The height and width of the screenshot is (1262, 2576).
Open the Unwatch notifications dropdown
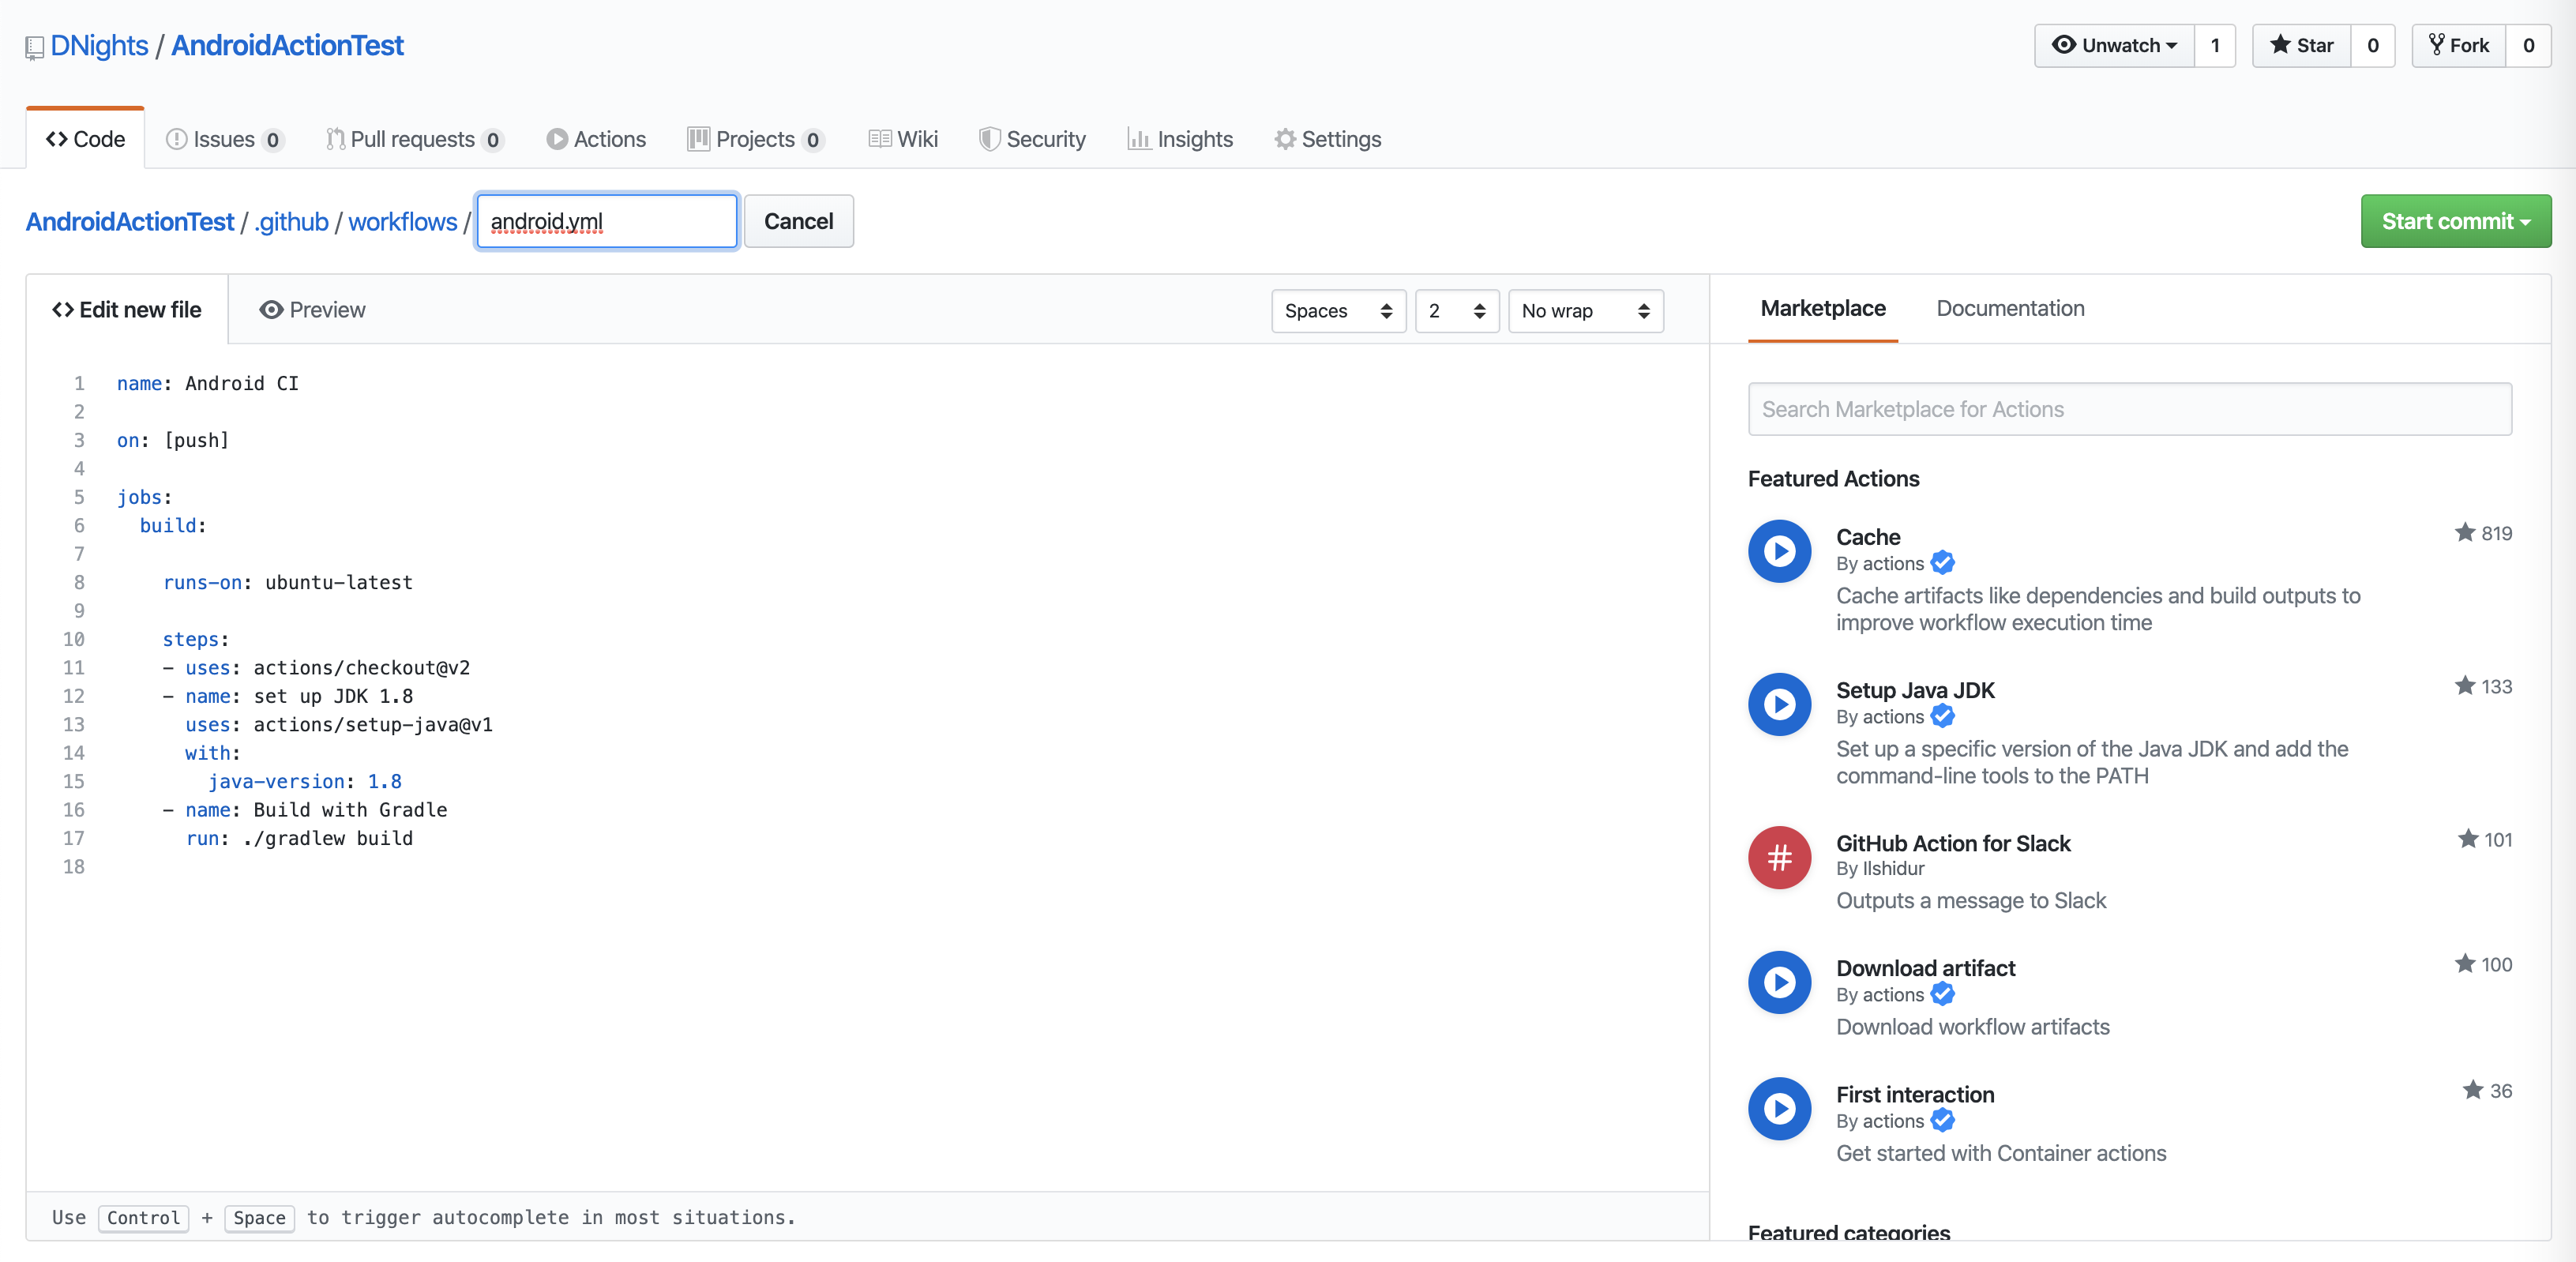pyautogui.click(x=2114, y=46)
